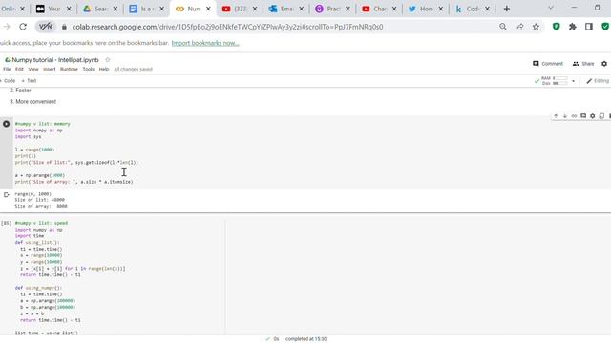Viewport: 611px width, 343px height.
Task: Click 'import sys' line in memory cell
Action: (28, 136)
